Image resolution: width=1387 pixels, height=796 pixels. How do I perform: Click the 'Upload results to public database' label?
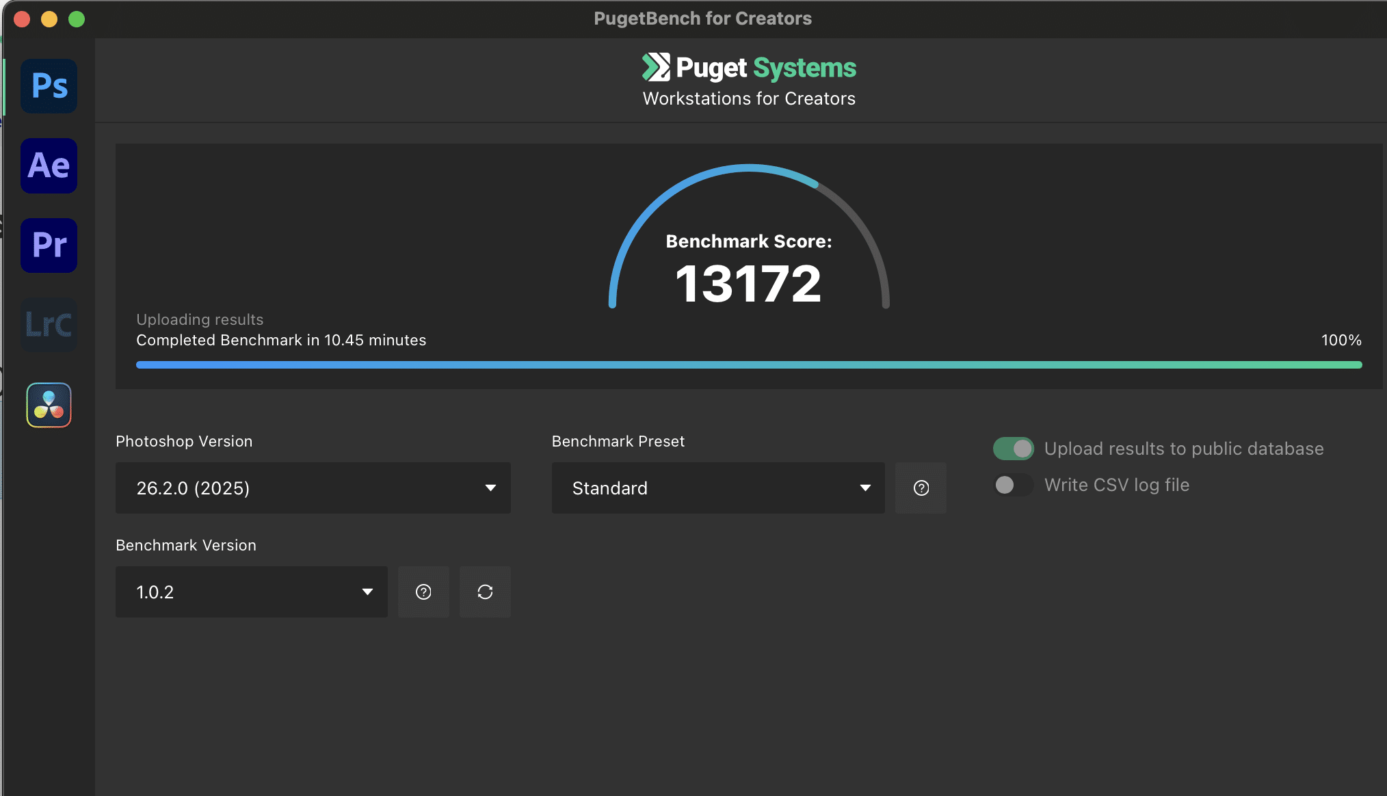point(1184,449)
